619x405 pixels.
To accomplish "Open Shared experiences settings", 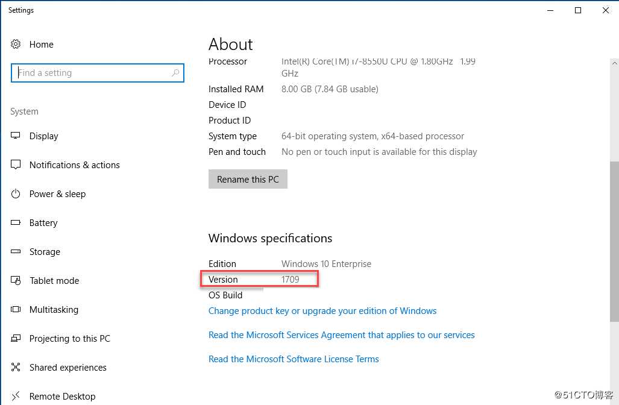I will click(68, 368).
